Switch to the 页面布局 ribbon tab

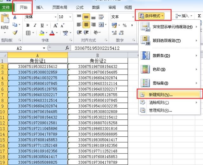coord(60,7)
